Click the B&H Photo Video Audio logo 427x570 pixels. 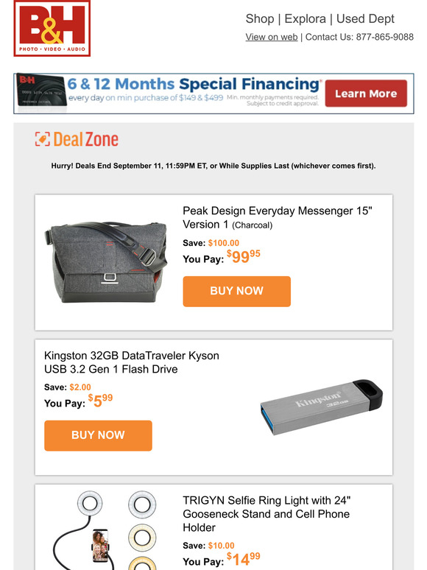[52, 29]
